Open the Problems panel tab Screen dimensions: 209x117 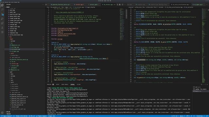click(49, 84)
